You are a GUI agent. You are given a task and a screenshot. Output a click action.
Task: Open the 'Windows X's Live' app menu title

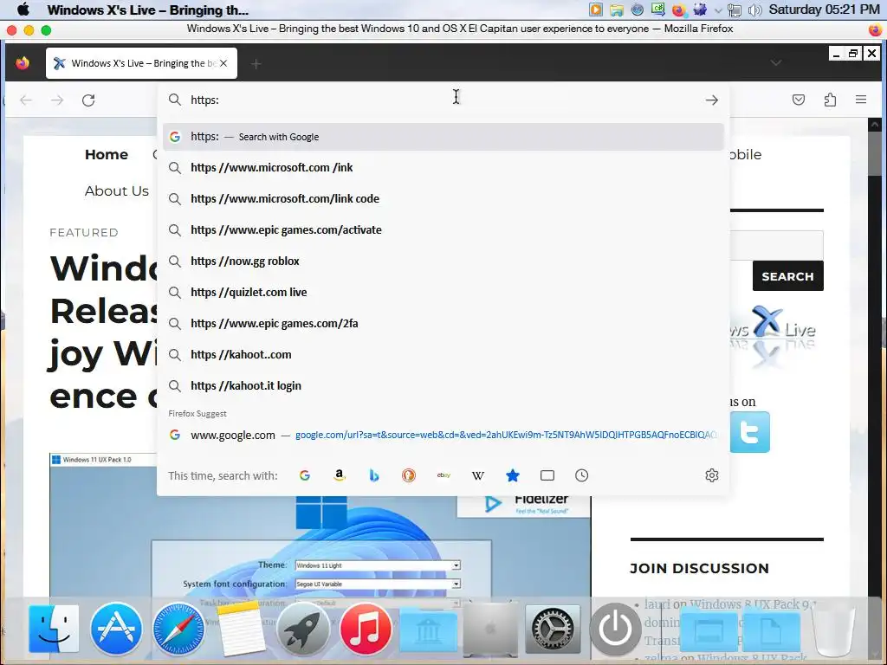[x=147, y=10]
